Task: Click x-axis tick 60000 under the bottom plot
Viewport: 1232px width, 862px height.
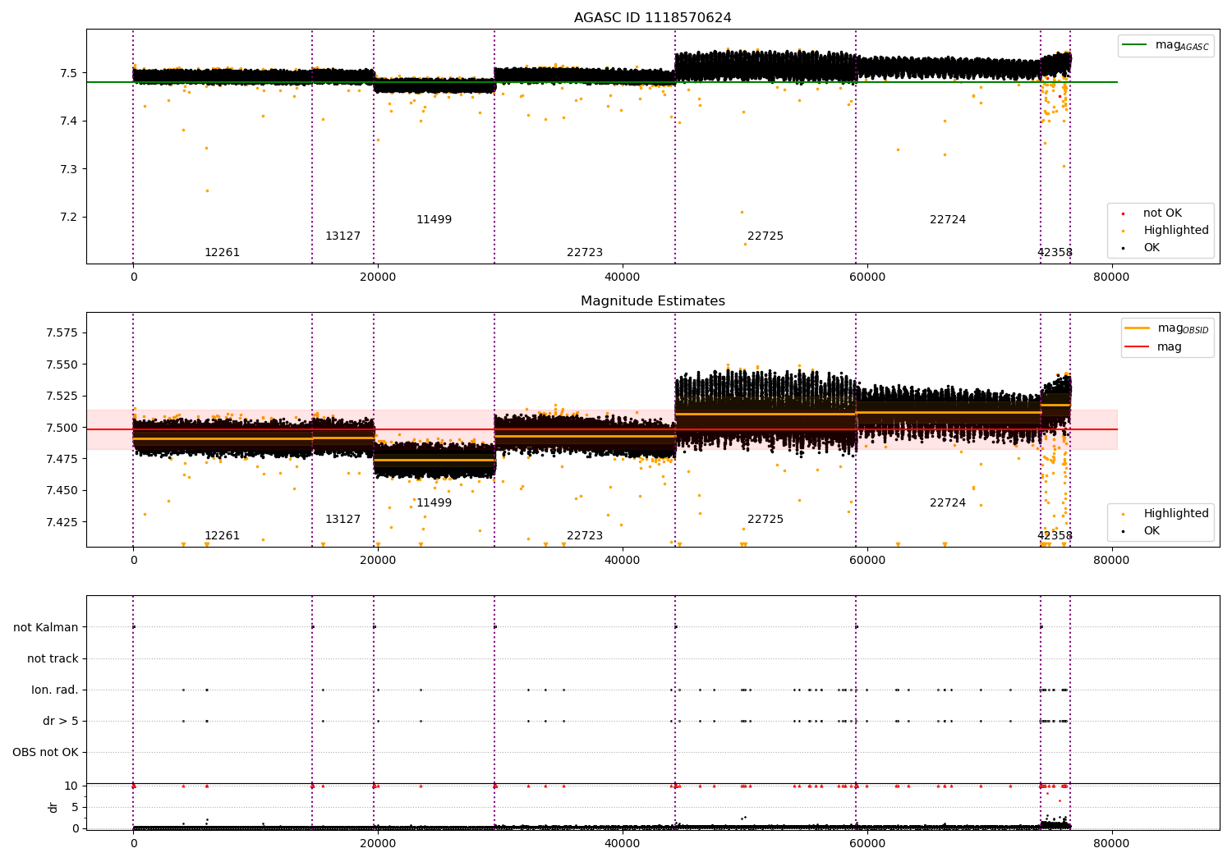Action: 867,842
